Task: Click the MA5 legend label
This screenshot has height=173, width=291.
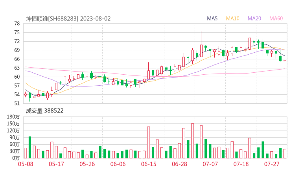Action: click(x=212, y=18)
